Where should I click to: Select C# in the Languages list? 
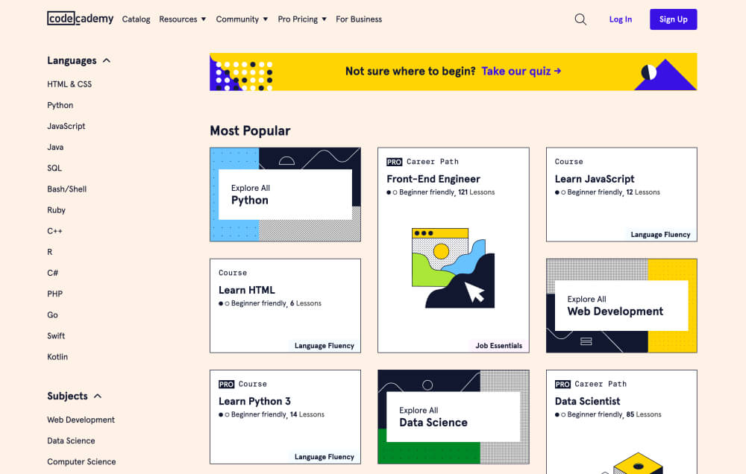[x=52, y=273]
